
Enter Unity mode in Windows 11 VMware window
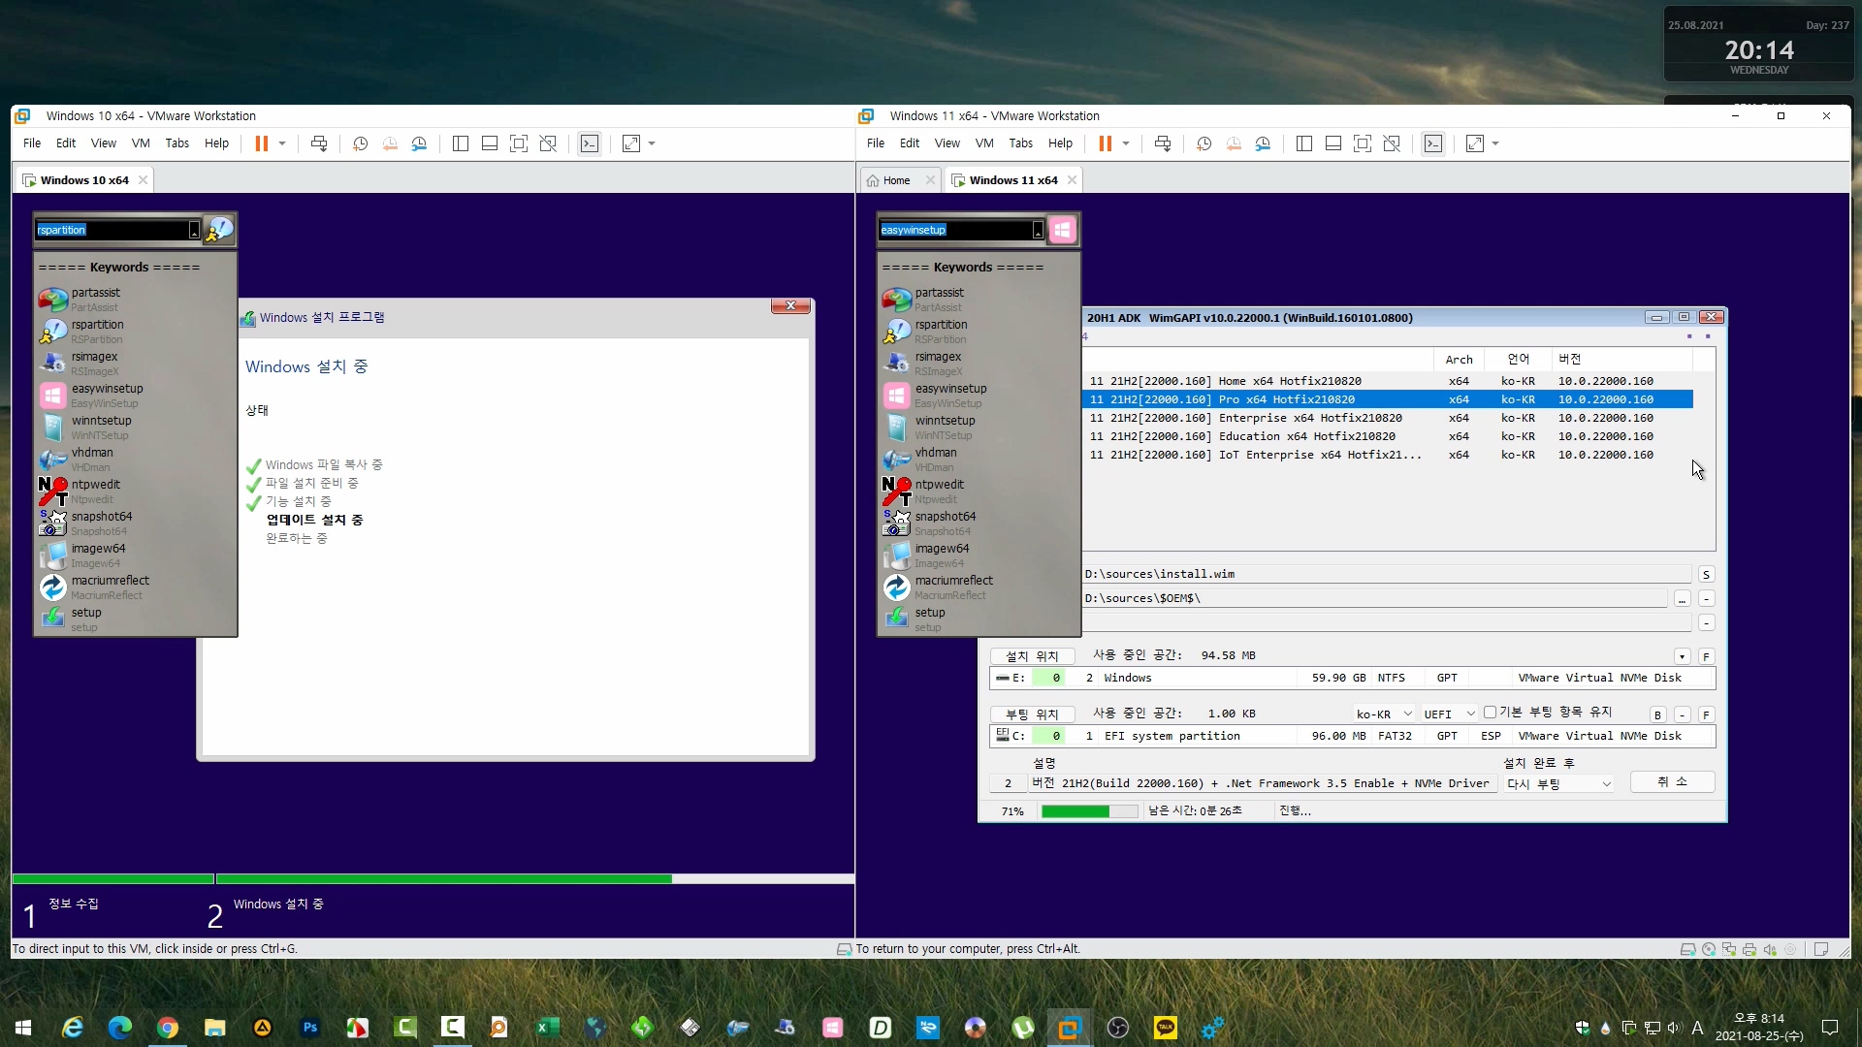[1392, 143]
